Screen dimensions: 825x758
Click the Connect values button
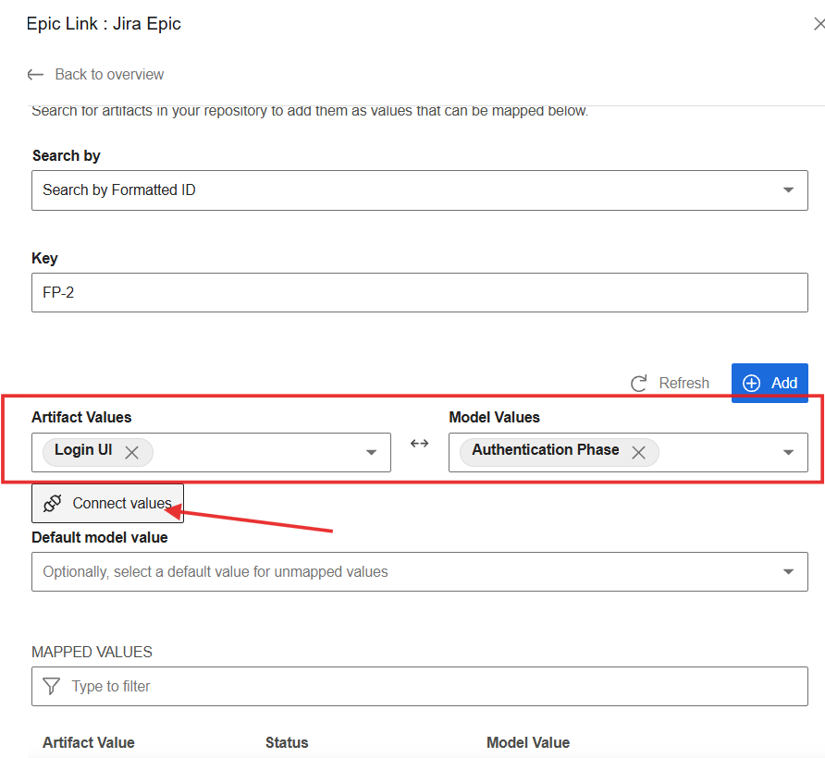pos(107,503)
